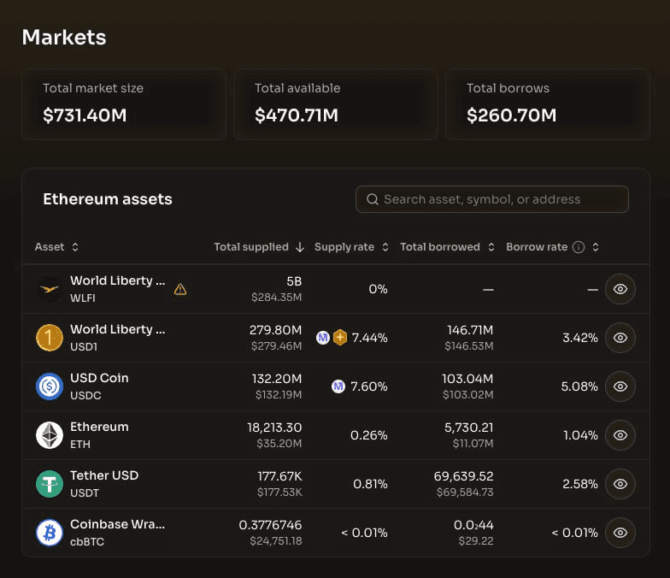Click the USD1 gold coin icon
The height and width of the screenshot is (578, 670).
tap(50, 338)
